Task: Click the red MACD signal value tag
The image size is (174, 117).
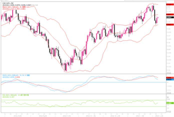Action: (x=169, y=77)
